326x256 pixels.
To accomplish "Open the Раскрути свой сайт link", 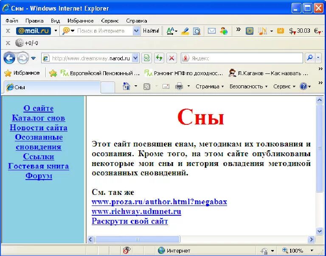I will coord(130,221).
